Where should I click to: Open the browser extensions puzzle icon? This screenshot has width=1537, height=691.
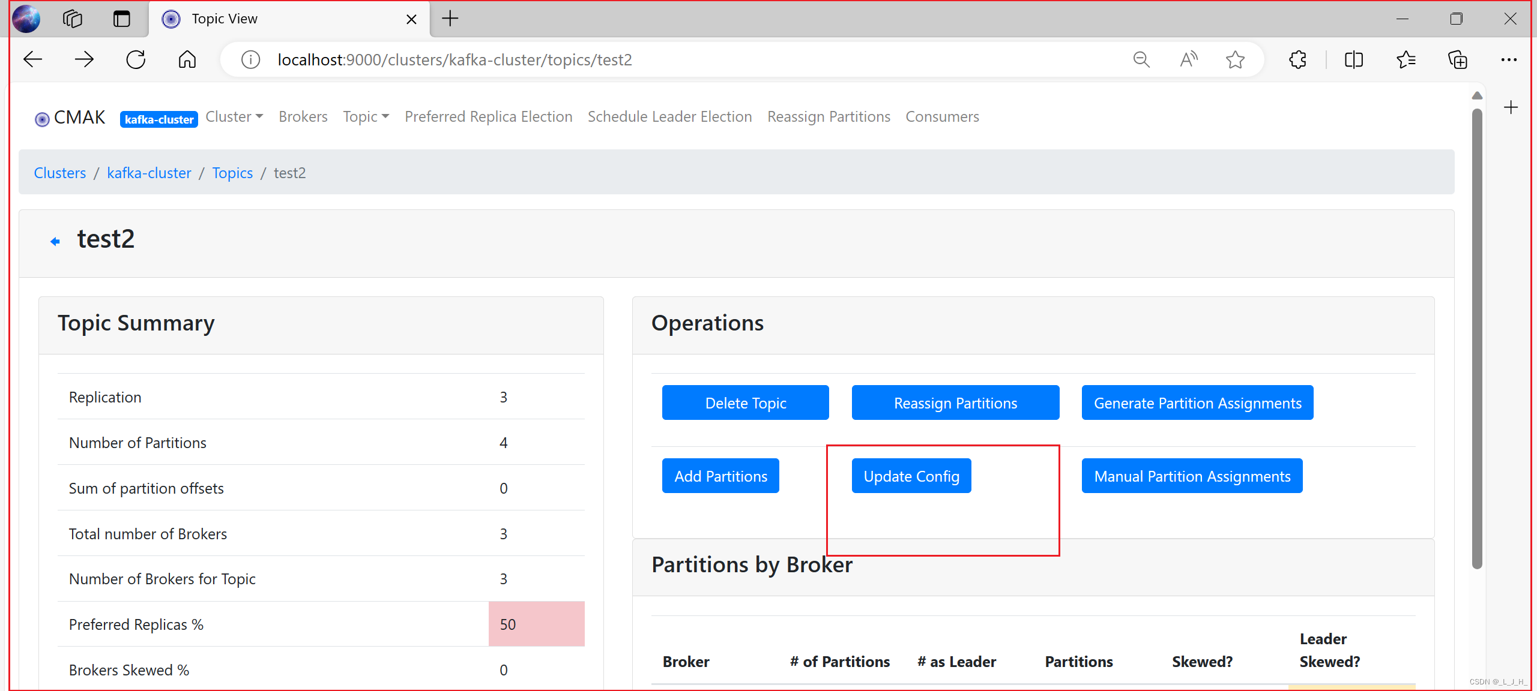(x=1297, y=59)
